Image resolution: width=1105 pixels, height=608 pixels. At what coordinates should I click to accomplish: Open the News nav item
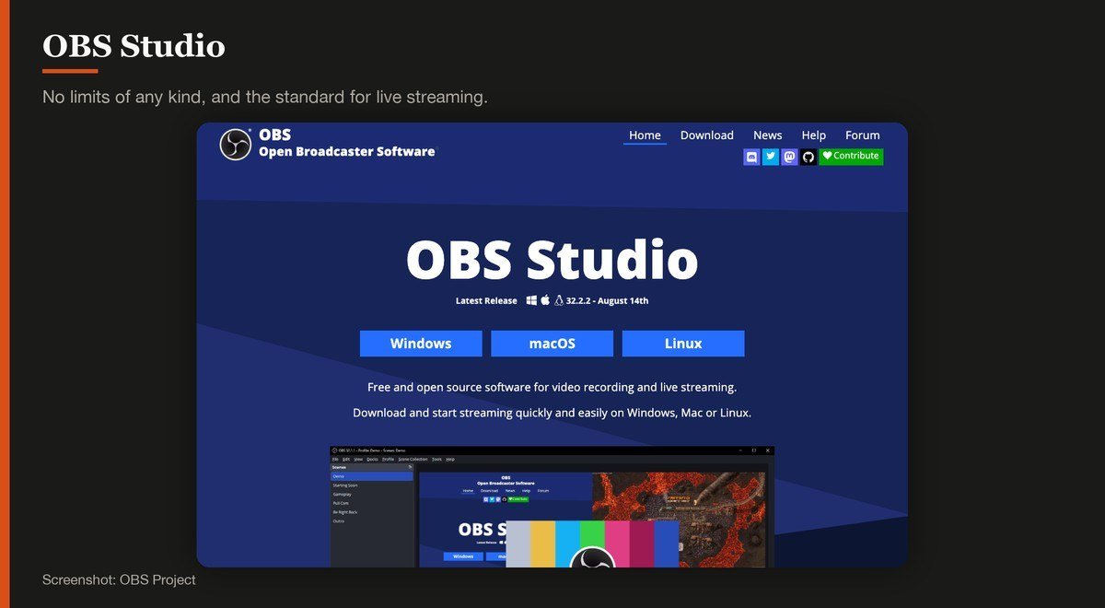768,135
